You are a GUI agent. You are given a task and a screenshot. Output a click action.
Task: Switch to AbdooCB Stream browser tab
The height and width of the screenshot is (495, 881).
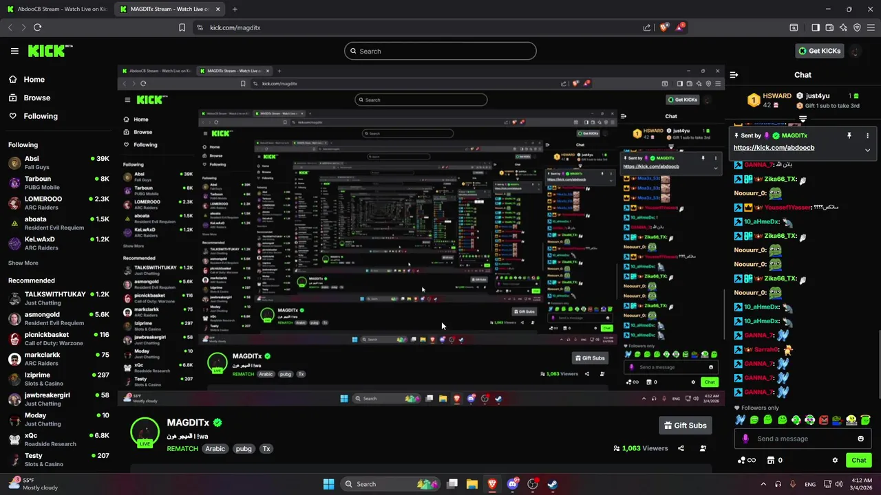(x=56, y=9)
